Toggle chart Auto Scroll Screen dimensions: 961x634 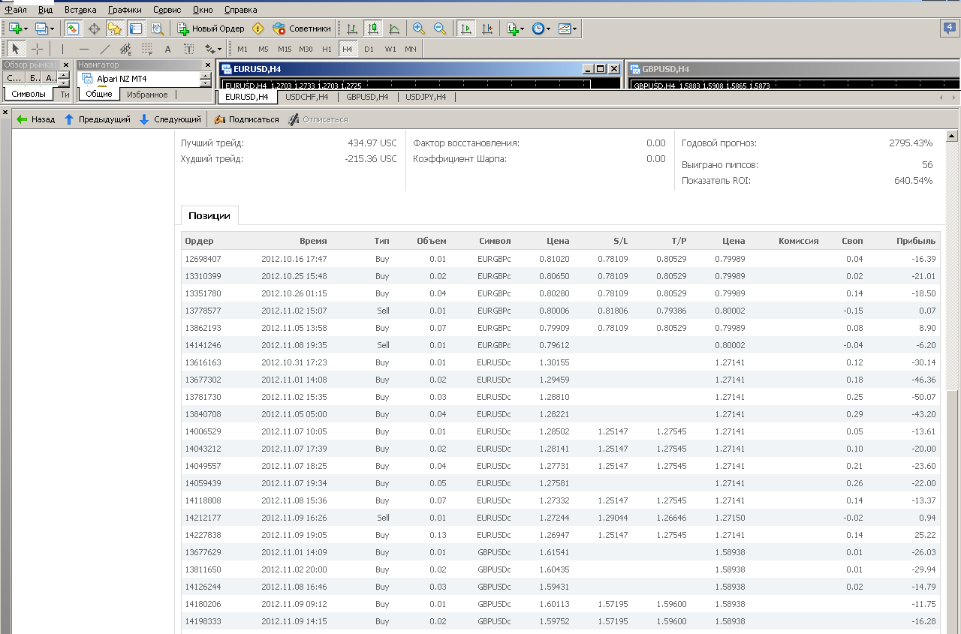point(466,29)
